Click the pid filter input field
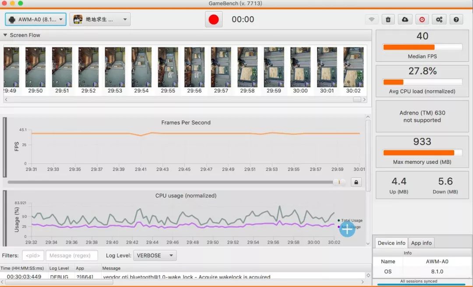Viewport: 473px width, 287px height. 33,255
